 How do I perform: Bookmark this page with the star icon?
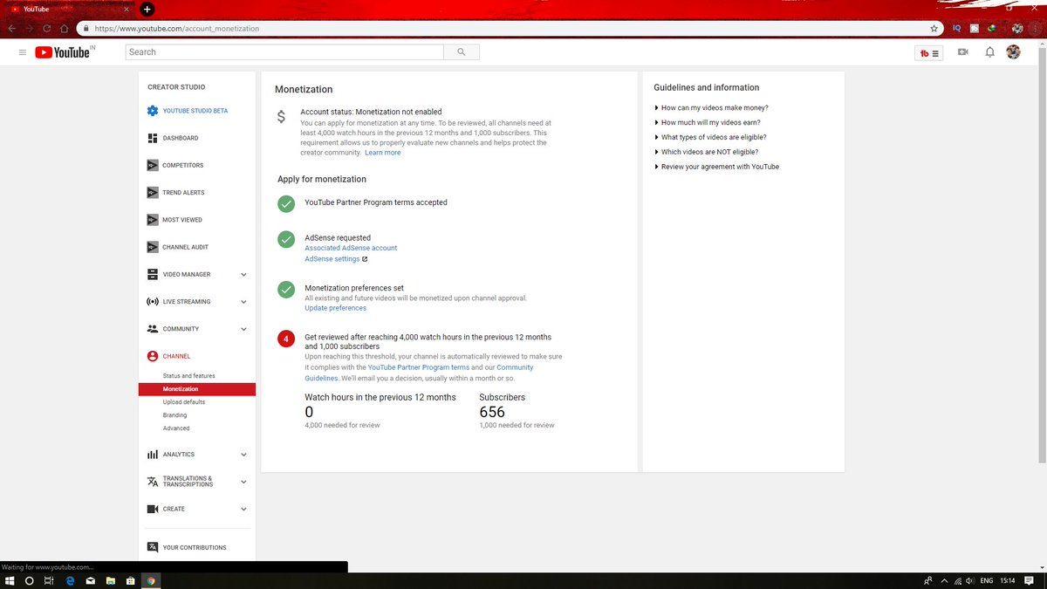pos(934,28)
